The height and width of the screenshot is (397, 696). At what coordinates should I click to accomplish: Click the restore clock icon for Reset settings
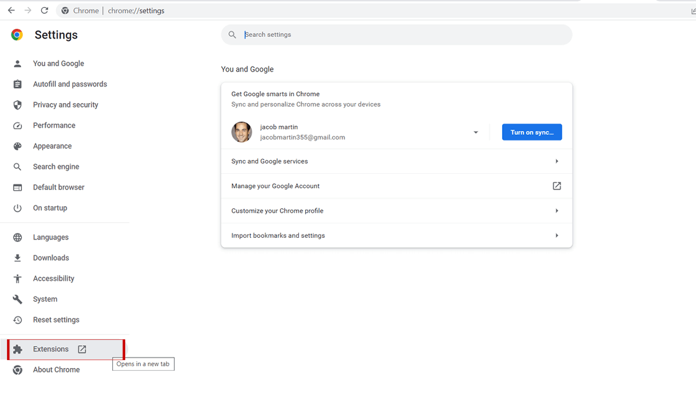pyautogui.click(x=18, y=320)
